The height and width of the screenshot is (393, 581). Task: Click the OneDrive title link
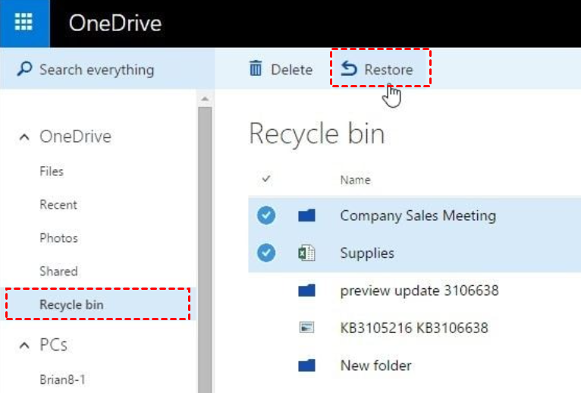(115, 23)
